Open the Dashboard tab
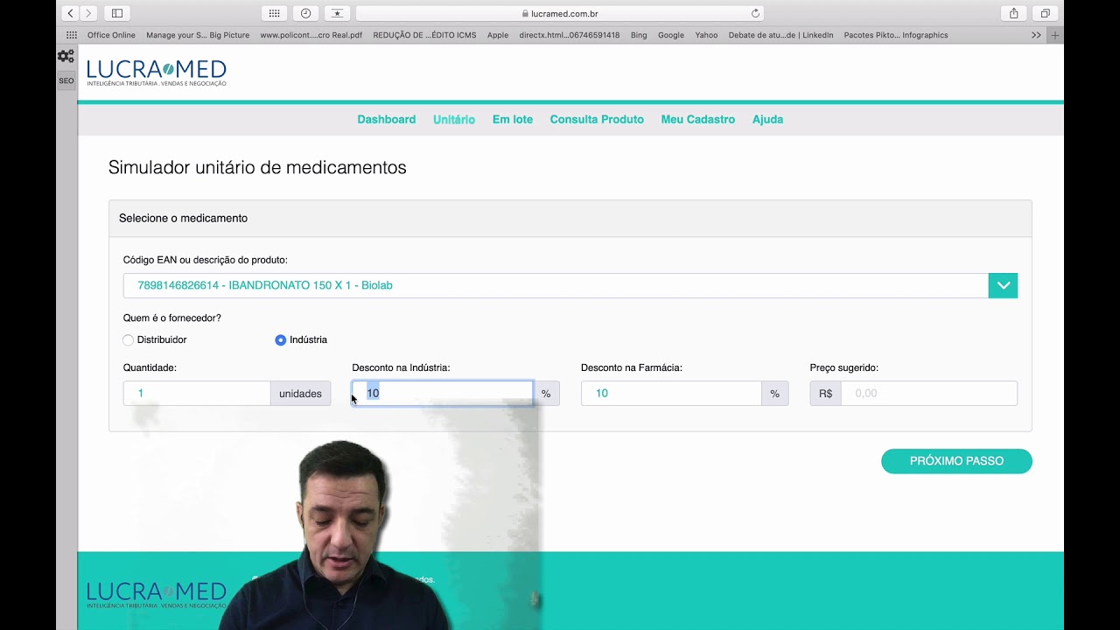Screen dimensions: 1120x630 tap(386, 119)
